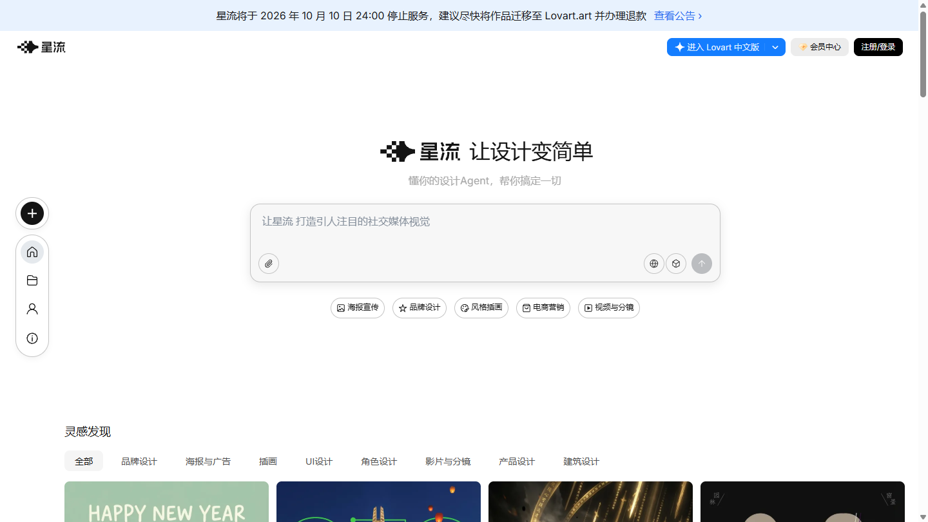Image resolution: width=928 pixels, height=522 pixels.
Task: Open the 查看公告 link in banner
Action: (678, 15)
